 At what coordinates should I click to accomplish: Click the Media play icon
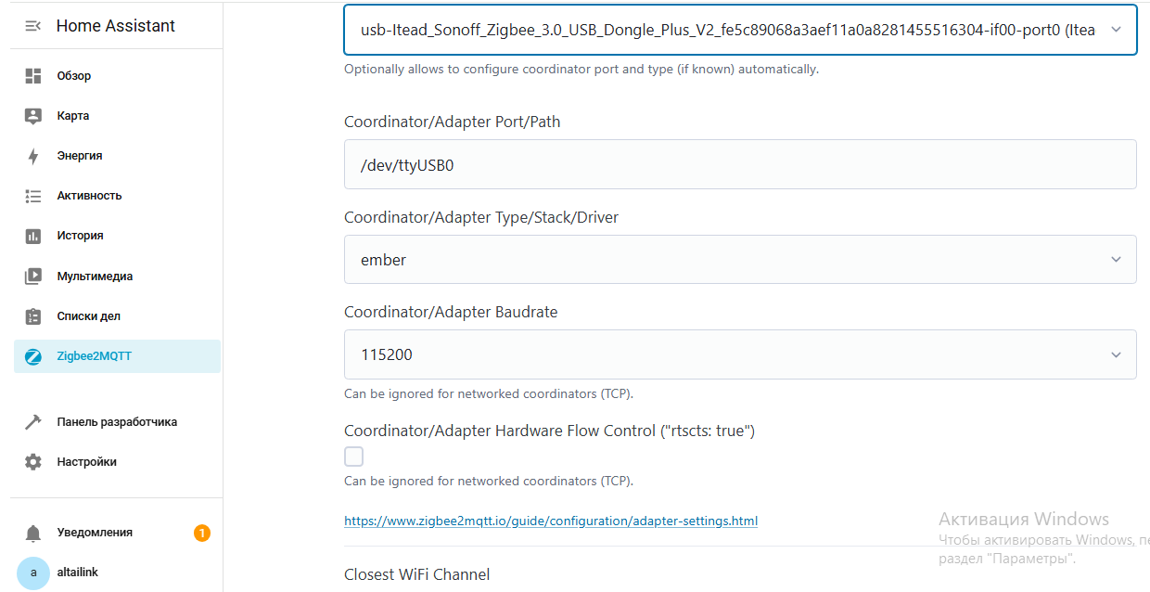[33, 277]
